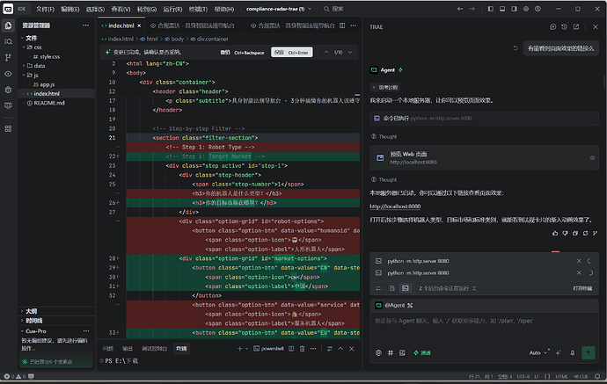Toggle the bottom panel layout icon
The image size is (607, 384).
point(502,9)
